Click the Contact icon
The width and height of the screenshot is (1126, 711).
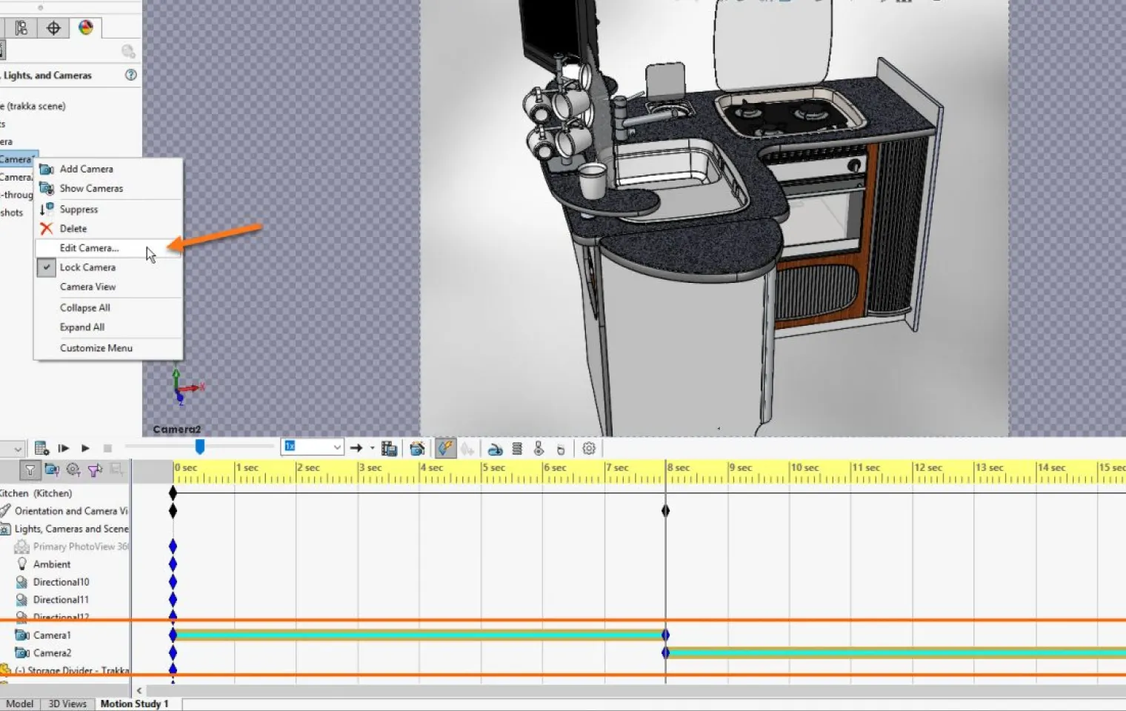point(539,448)
